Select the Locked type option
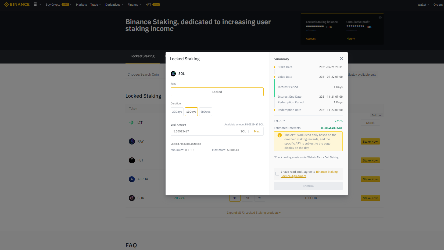Viewport: 444px width, 250px height. [x=217, y=92]
